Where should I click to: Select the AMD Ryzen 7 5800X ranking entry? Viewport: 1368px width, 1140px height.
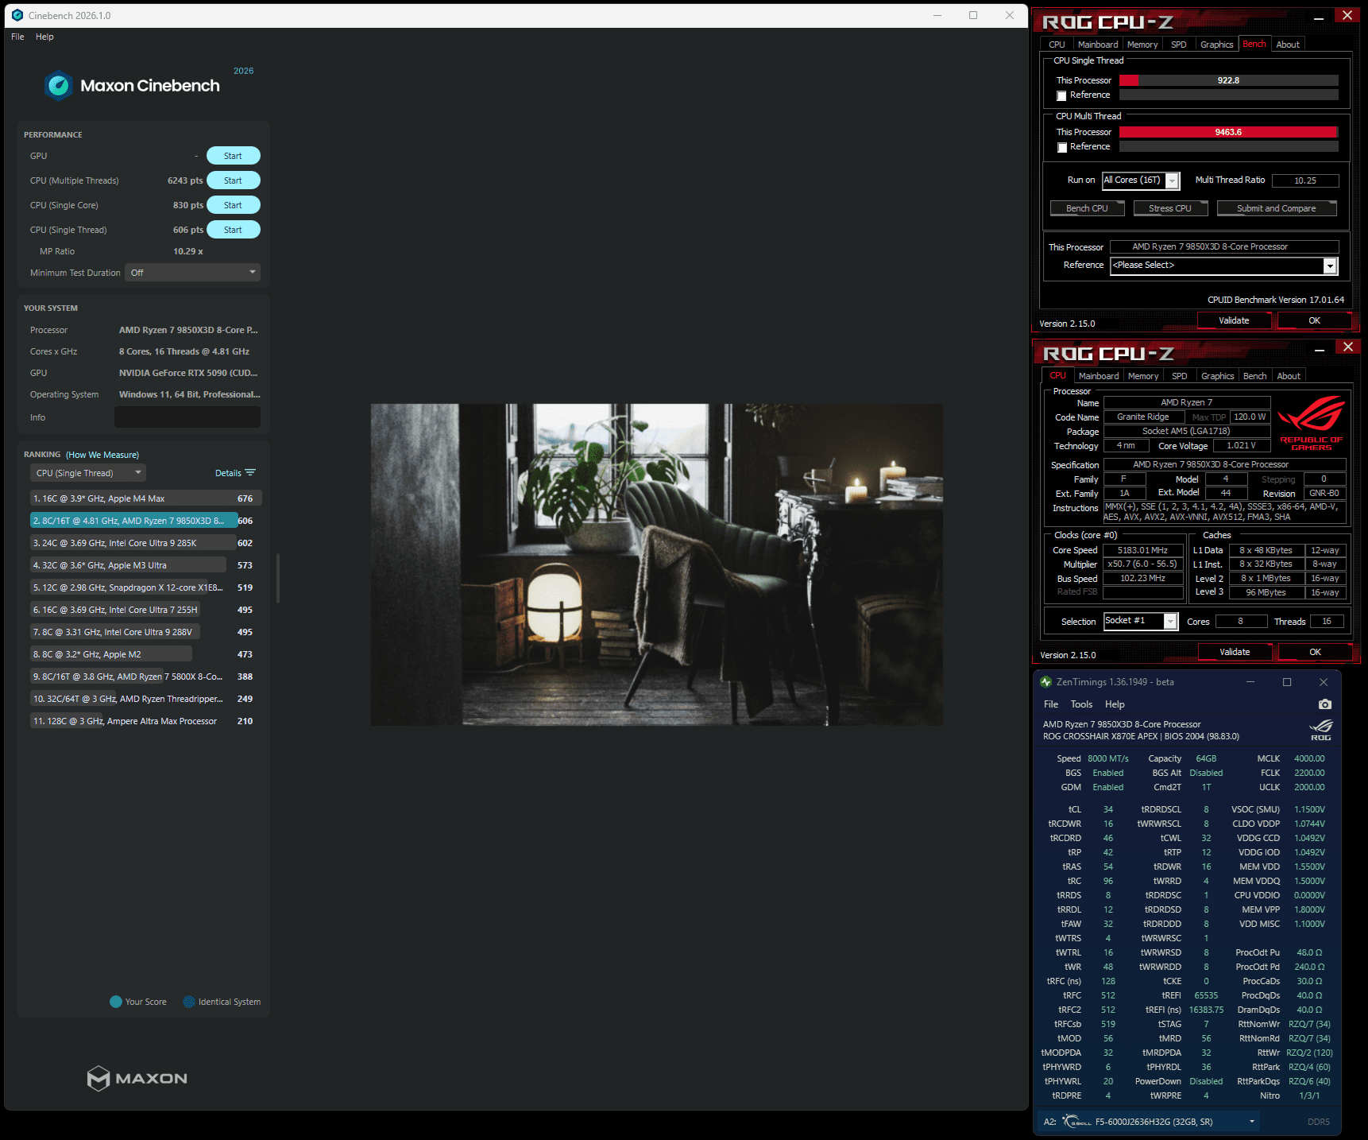coord(146,677)
